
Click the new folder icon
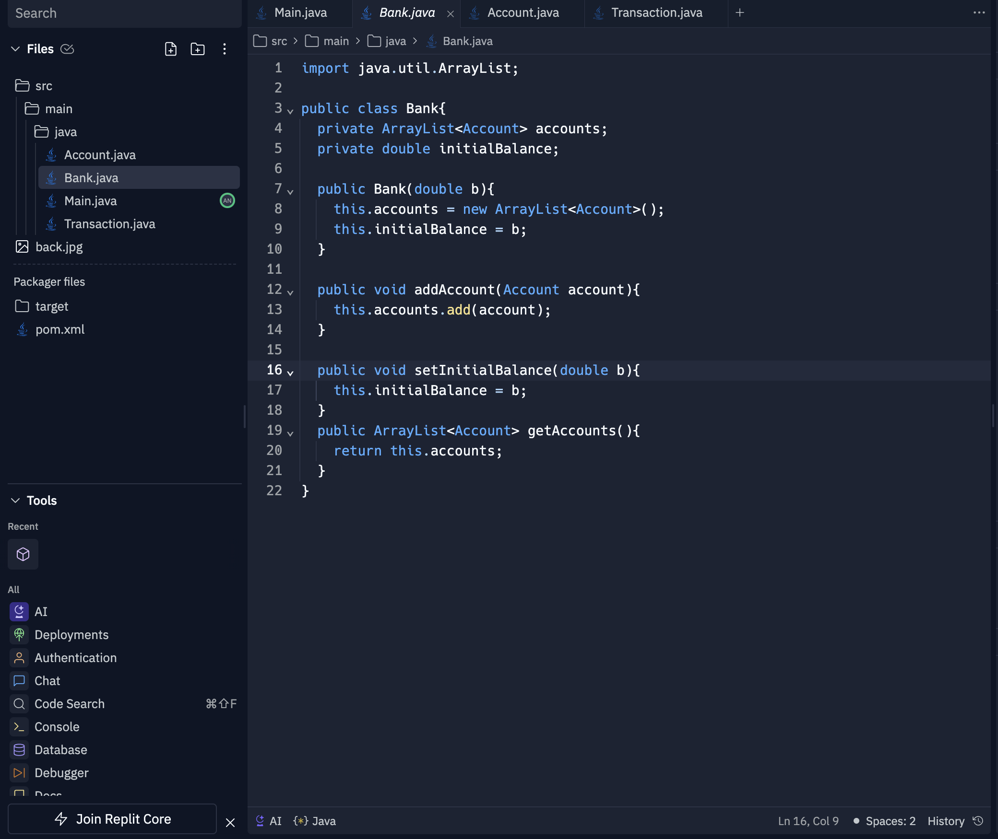tap(198, 49)
